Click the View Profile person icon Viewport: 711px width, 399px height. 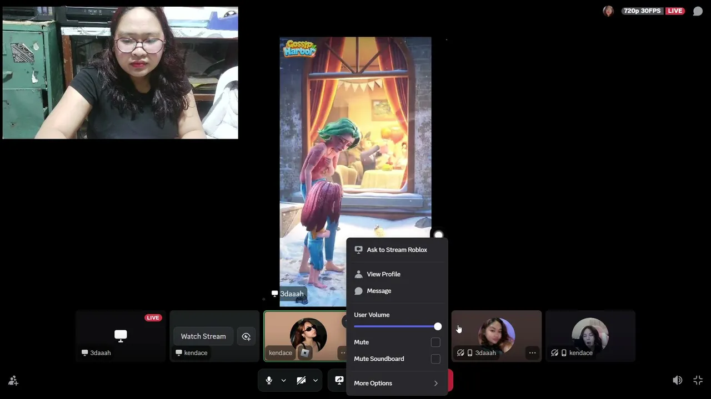pyautogui.click(x=358, y=274)
